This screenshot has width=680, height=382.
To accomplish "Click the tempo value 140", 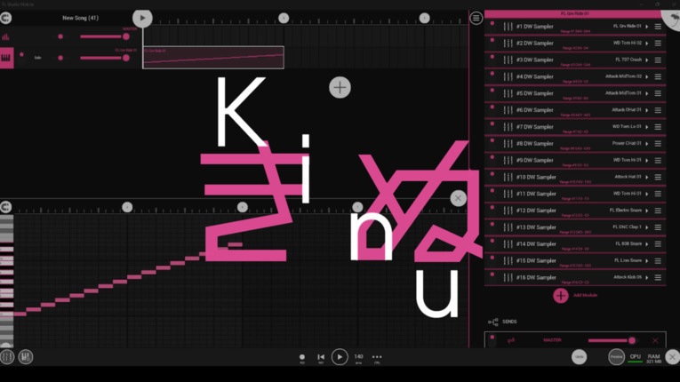I will pos(358,356).
